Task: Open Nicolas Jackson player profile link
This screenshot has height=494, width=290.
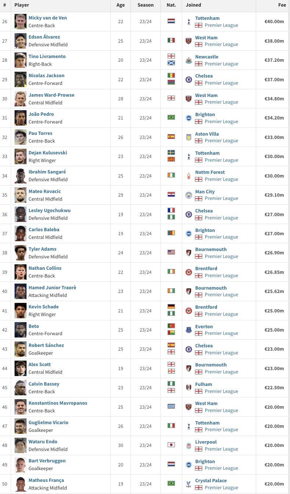Action: click(47, 75)
